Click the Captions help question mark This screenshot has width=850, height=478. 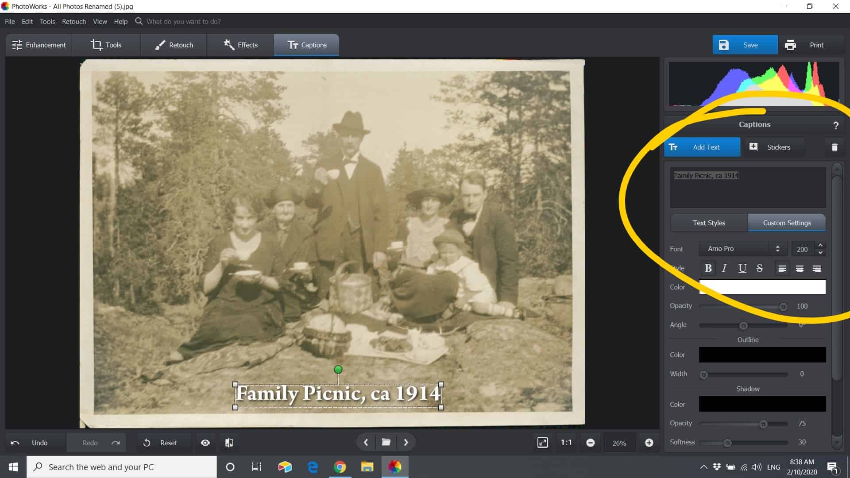pyautogui.click(x=836, y=125)
